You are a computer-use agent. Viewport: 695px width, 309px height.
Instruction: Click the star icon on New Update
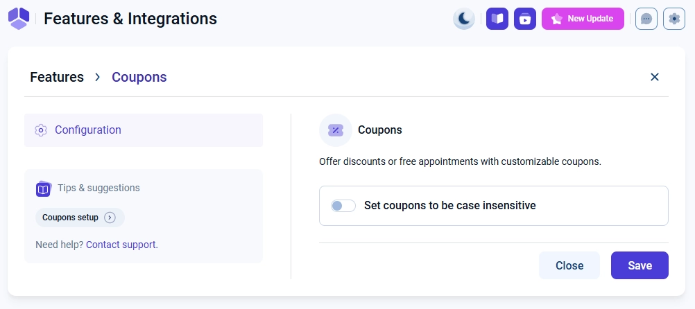pyautogui.click(x=556, y=19)
